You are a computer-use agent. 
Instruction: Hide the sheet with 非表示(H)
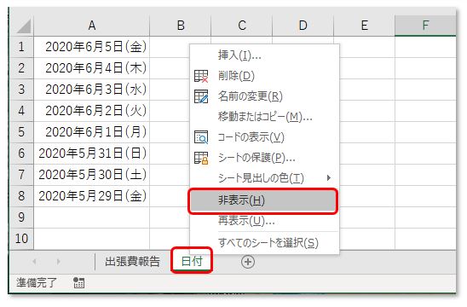coord(263,200)
